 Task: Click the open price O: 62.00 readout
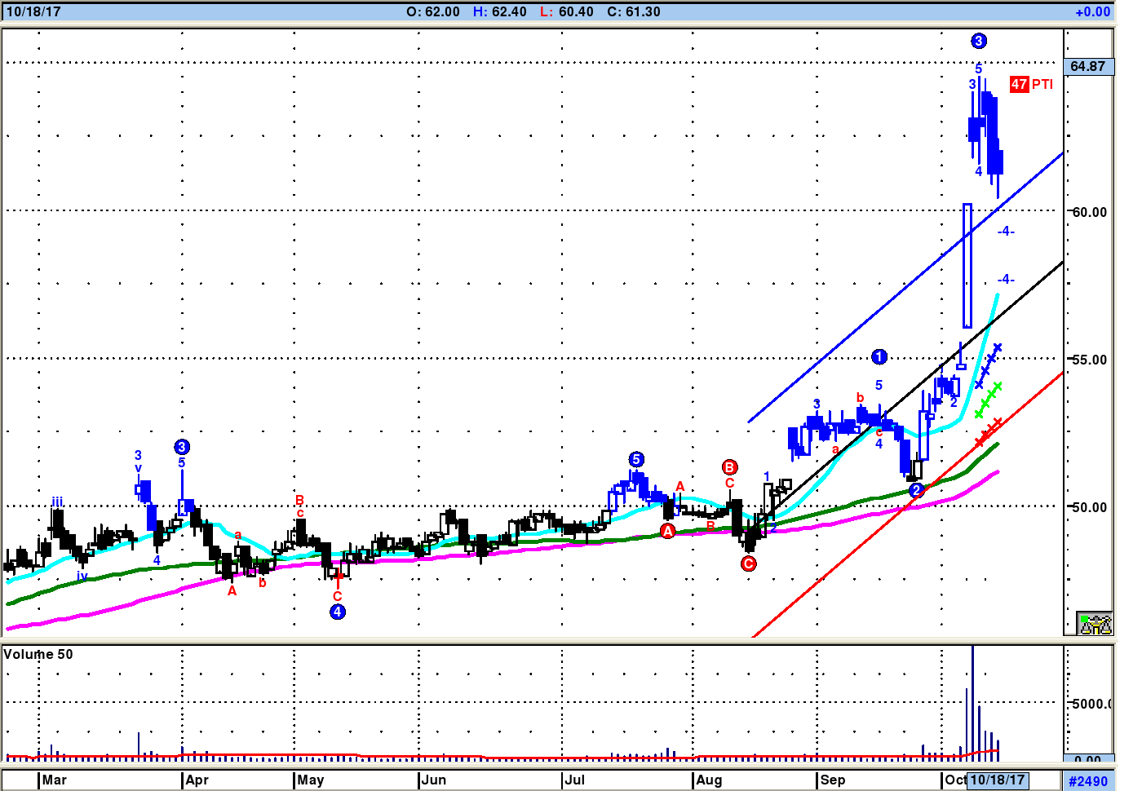point(433,12)
